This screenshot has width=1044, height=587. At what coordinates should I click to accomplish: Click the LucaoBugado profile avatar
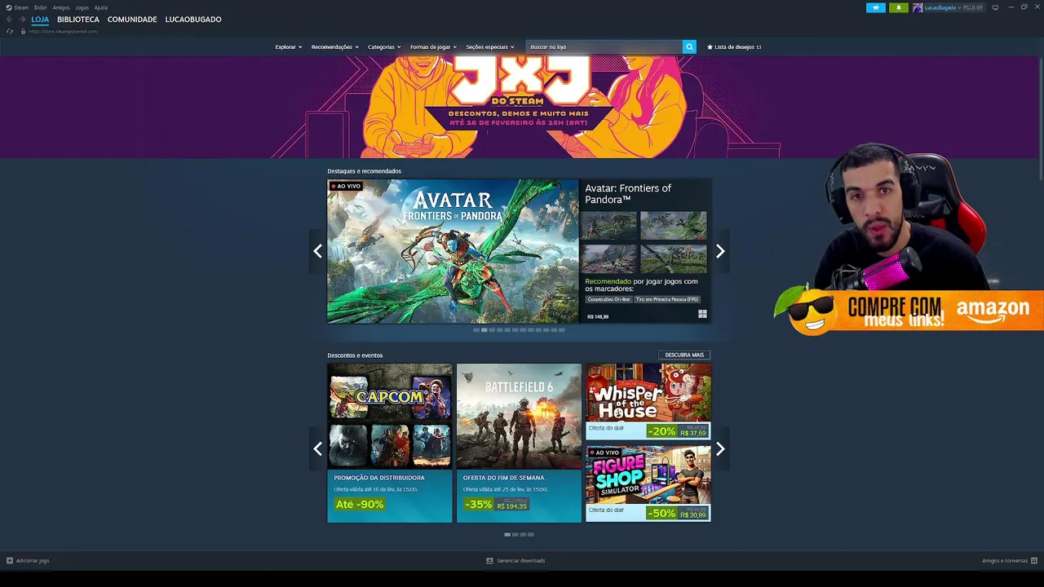tap(918, 7)
